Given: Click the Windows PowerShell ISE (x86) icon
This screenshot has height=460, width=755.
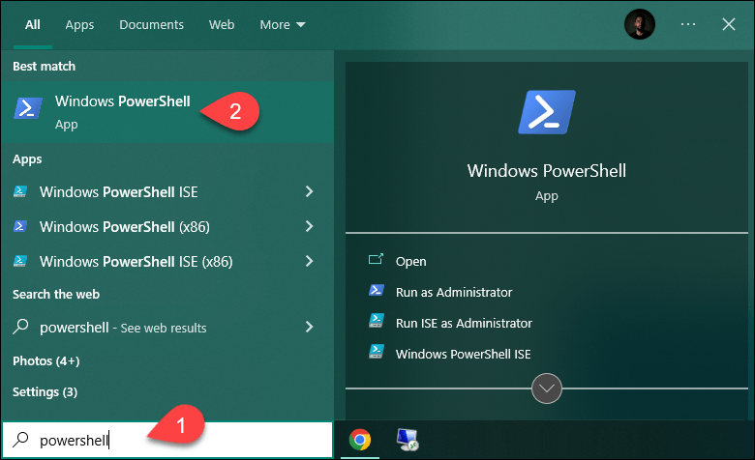Looking at the screenshot, I should pyautogui.click(x=19, y=261).
